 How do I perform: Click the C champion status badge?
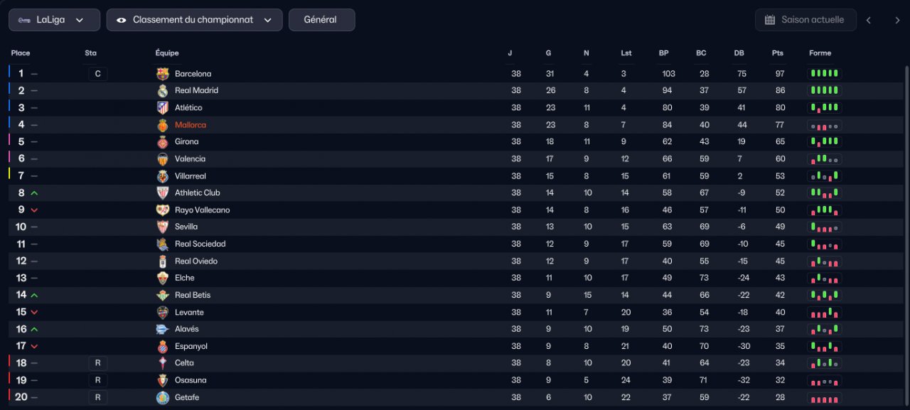point(98,74)
